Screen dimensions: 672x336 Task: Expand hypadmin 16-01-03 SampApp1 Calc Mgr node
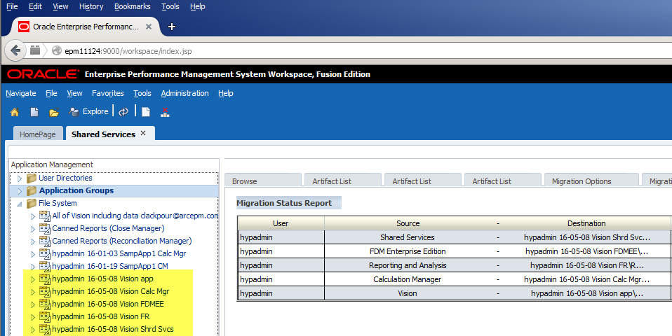click(x=32, y=254)
